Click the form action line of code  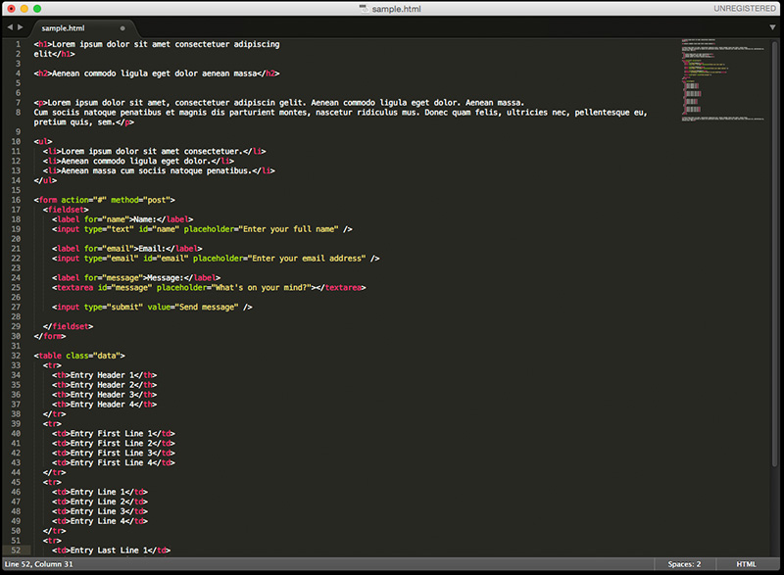click(105, 200)
